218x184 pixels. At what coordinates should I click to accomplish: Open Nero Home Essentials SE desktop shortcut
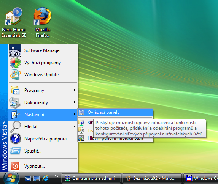click(x=14, y=22)
